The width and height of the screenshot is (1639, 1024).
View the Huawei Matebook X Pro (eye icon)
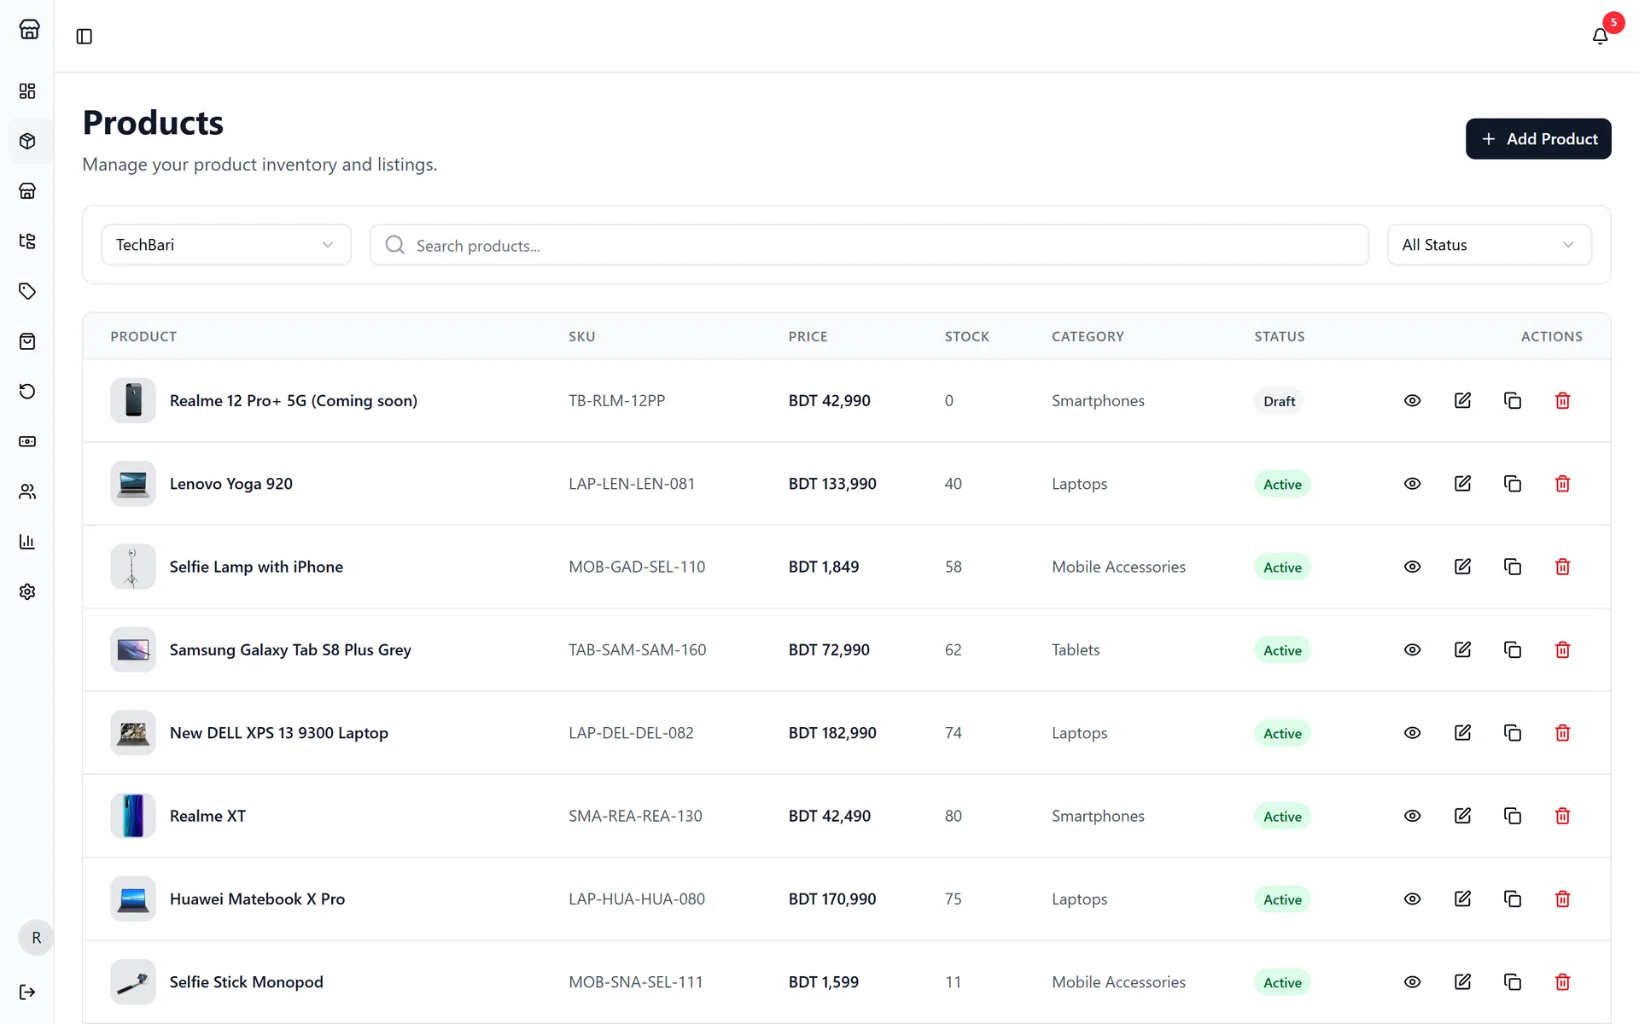1412,899
